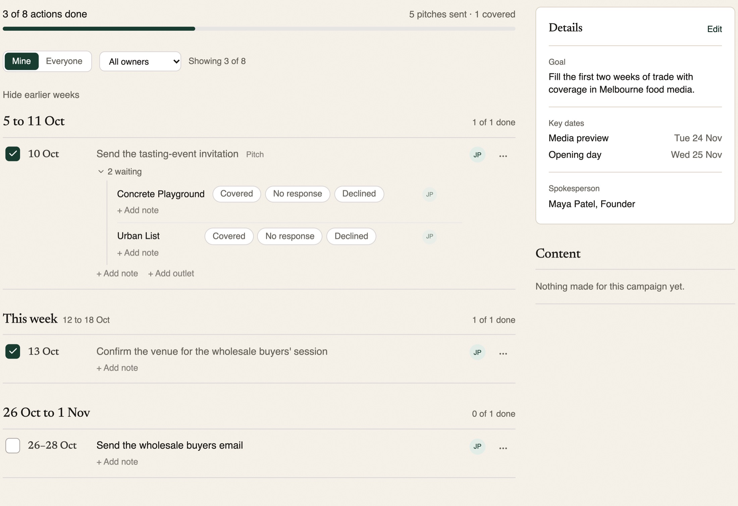Open more options for the venue confirmation action
Image resolution: width=738 pixels, height=506 pixels.
pos(503,353)
